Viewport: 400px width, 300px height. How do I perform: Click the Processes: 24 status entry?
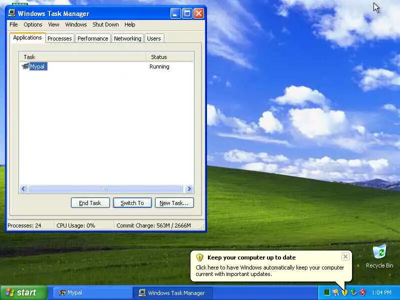(x=24, y=225)
